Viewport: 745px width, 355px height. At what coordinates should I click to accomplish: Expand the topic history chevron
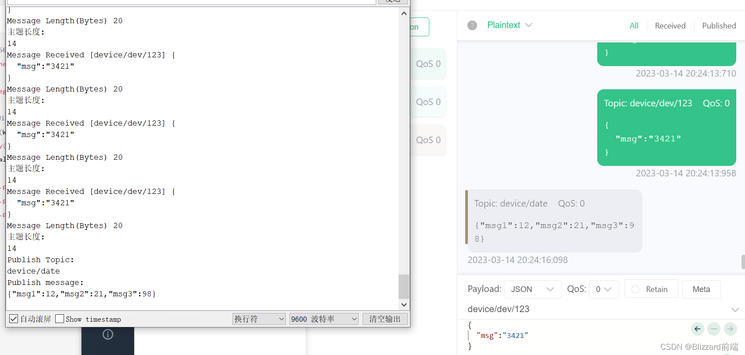click(735, 309)
